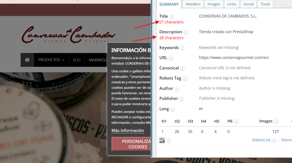Switch to the Social tab
The width and height of the screenshot is (292, 163).
[248, 4]
